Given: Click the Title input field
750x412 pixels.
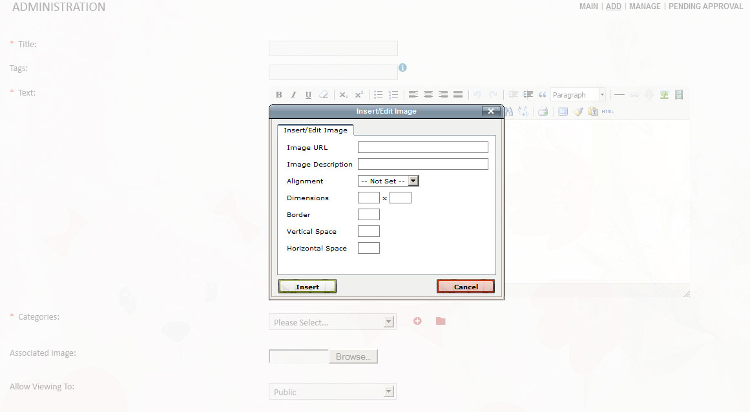Looking at the screenshot, I should (x=333, y=48).
